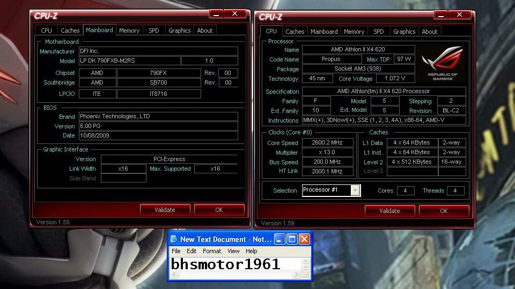Click the LPCIO value IT8716
Viewport: 515px width, 289px height.
coord(159,94)
